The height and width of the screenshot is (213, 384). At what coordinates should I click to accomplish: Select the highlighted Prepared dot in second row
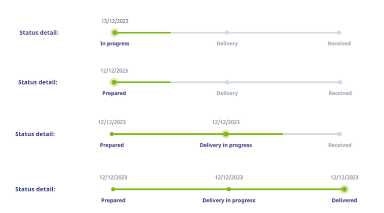[x=114, y=82]
